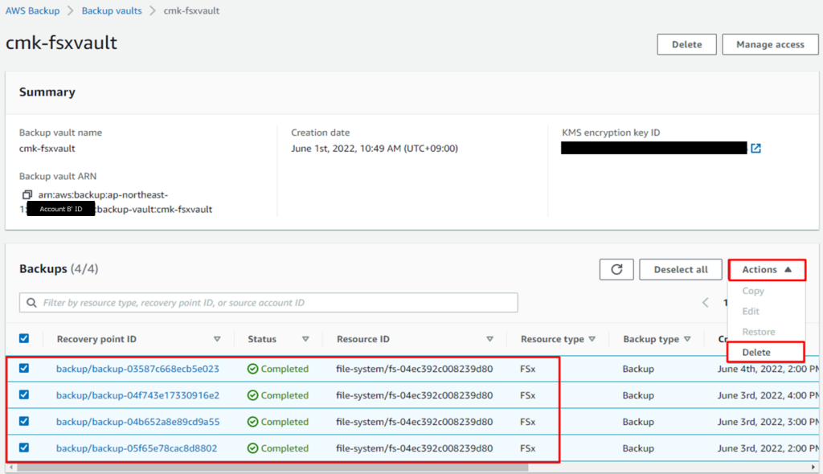Collapse the Actions dropdown menu
823x474 pixels.
767,269
